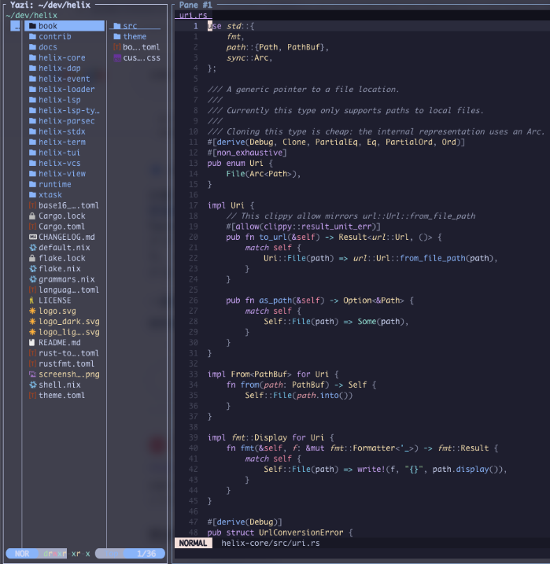Image resolution: width=550 pixels, height=564 pixels.
Task: Click the custom css file icon in preview
Action: (117, 58)
